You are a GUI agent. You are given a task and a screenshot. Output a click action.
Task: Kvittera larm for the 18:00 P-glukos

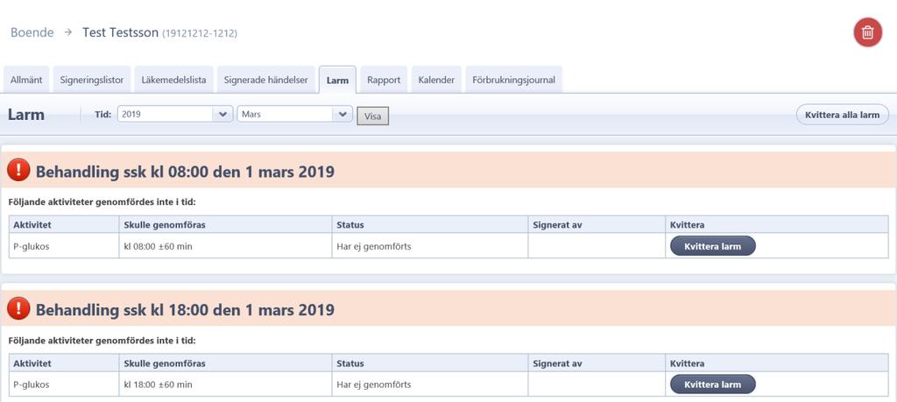(713, 384)
